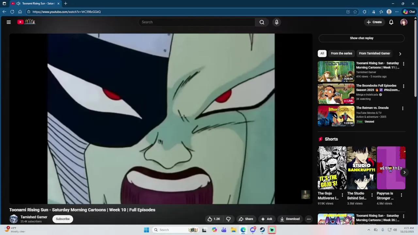This screenshot has width=418, height=235.
Task: Open Copilot Chat in Edge
Action: point(409,12)
